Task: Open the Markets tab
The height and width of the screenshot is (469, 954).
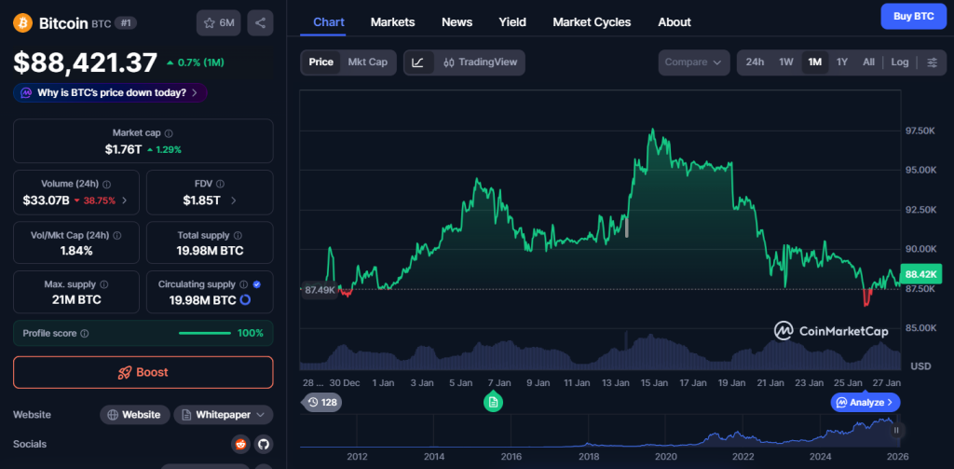Action: coord(392,22)
